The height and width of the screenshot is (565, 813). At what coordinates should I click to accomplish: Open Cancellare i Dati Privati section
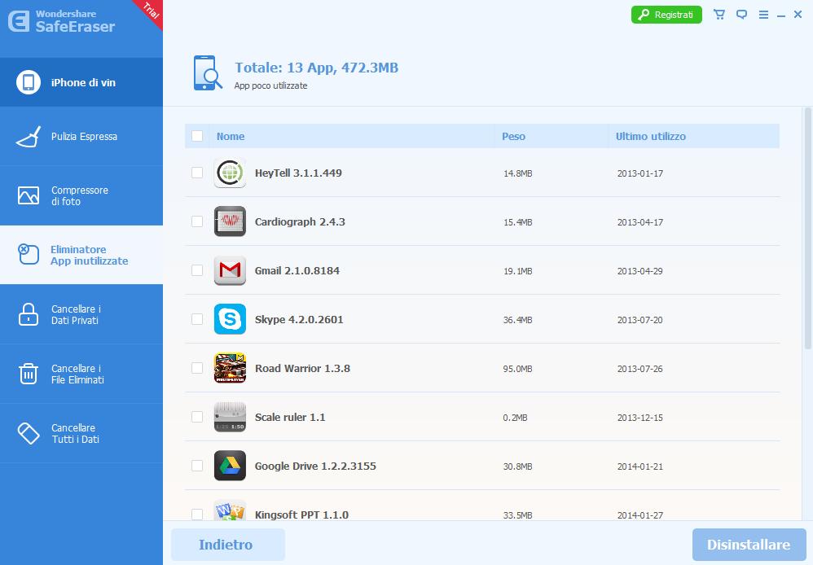pyautogui.click(x=81, y=314)
